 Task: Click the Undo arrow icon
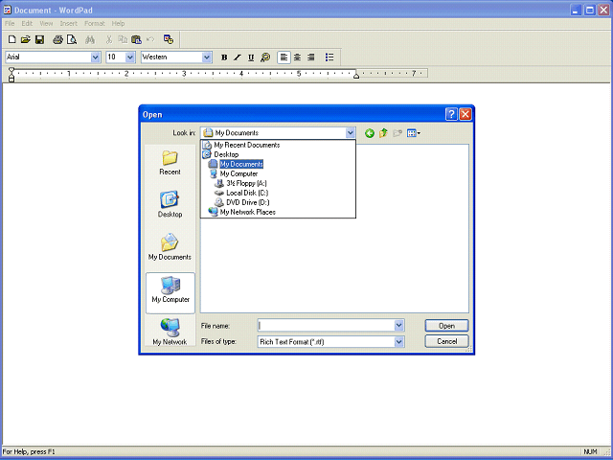[150, 39]
